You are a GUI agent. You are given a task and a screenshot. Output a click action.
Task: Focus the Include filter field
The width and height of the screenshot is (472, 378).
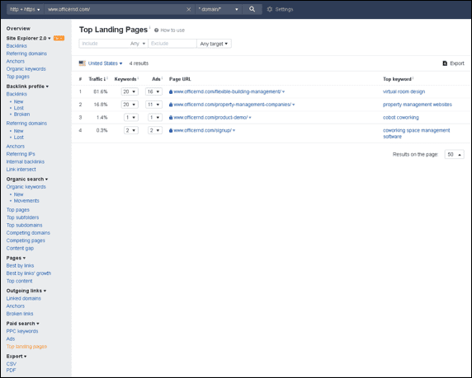(104, 44)
